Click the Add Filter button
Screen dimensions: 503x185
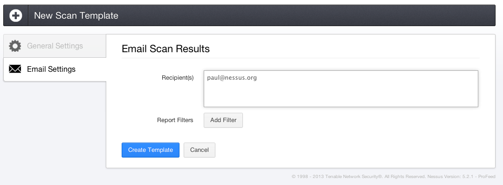223,120
